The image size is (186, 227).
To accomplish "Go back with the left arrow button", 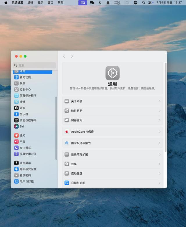I will tap(64, 56).
